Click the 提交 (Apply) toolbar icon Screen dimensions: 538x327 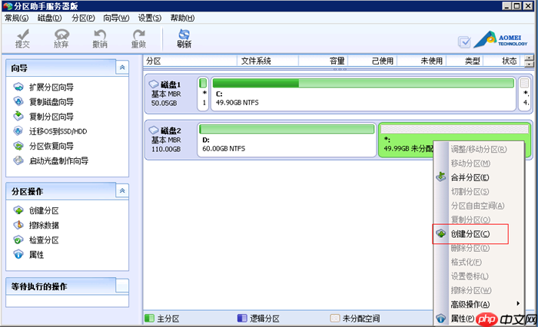point(22,38)
